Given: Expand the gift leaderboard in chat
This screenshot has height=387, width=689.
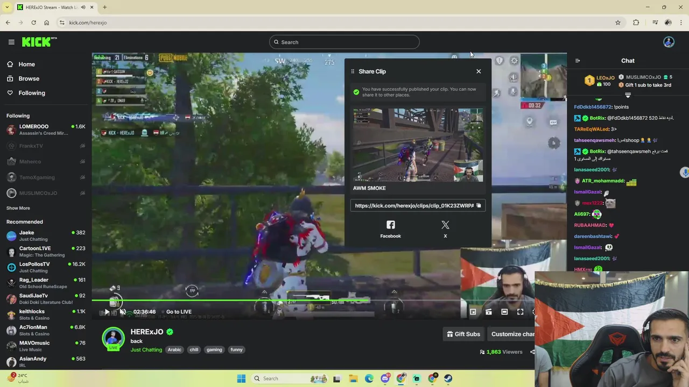Looking at the screenshot, I should 628,95.
